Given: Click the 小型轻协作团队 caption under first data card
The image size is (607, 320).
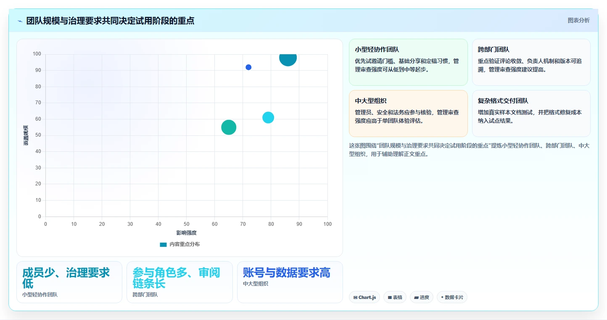Looking at the screenshot, I should point(40,295).
